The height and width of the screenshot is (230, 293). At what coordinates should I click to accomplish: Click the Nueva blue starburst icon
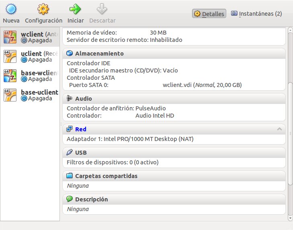click(x=11, y=9)
